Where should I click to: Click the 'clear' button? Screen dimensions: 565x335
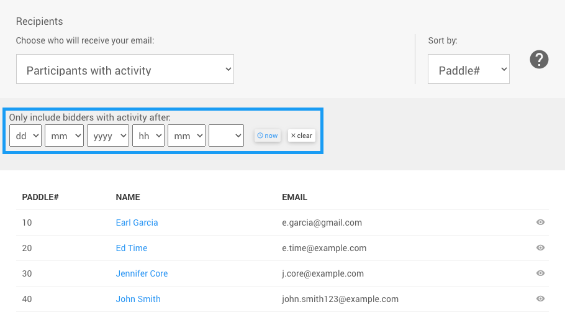[302, 135]
